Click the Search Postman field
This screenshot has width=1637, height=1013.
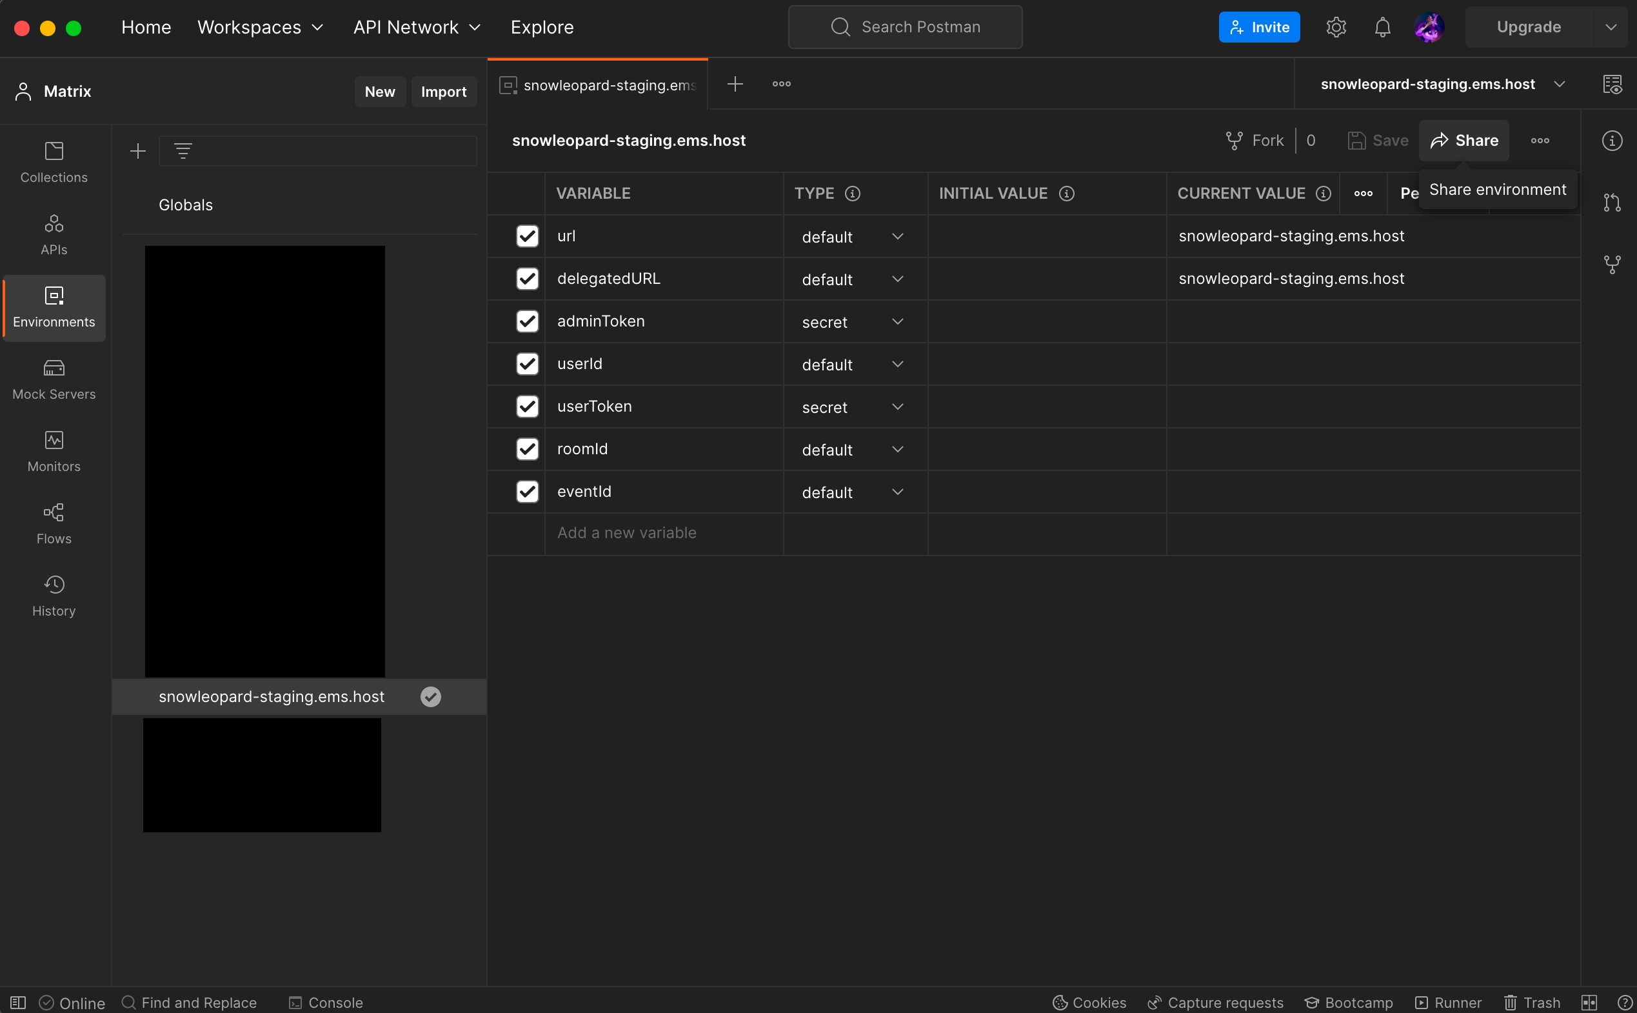tap(905, 28)
